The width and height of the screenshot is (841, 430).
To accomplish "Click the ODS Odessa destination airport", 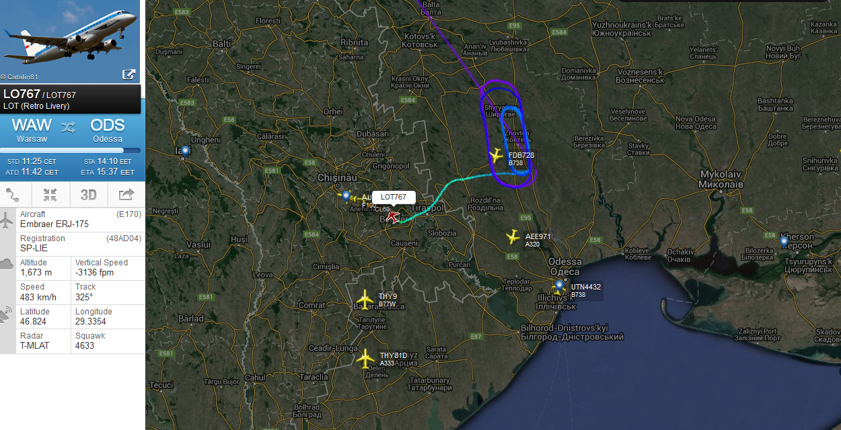I will (x=108, y=129).
